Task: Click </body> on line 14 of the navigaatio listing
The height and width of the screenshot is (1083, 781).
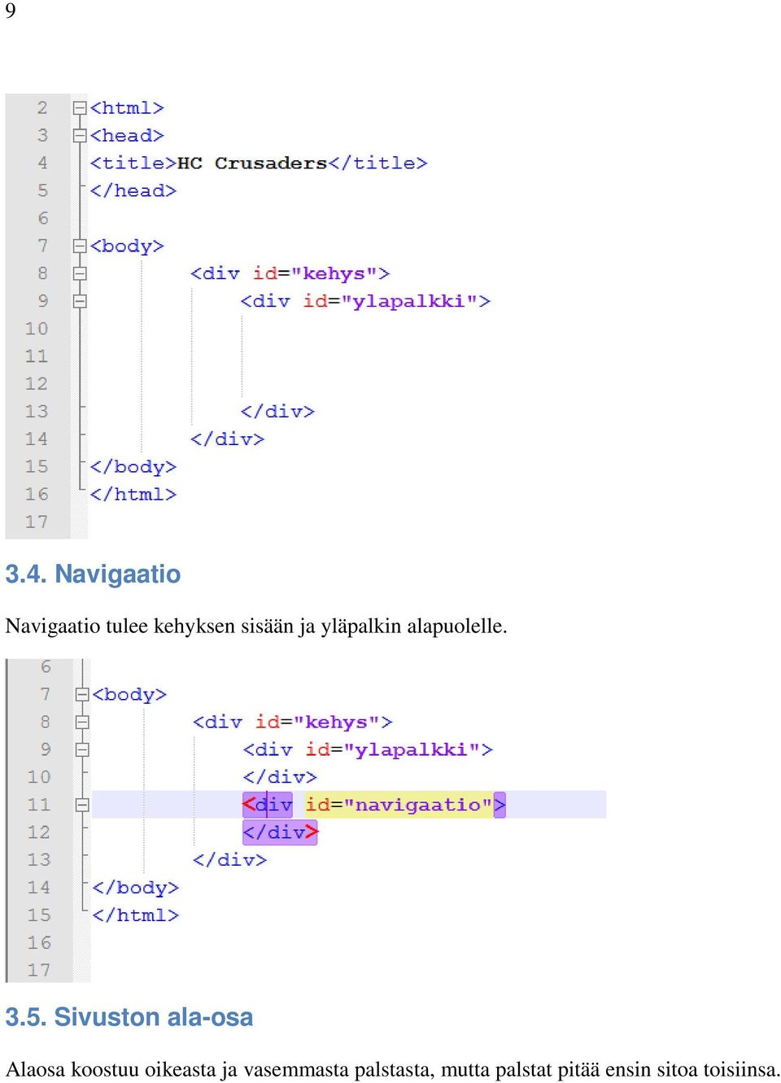Action: 136,888
